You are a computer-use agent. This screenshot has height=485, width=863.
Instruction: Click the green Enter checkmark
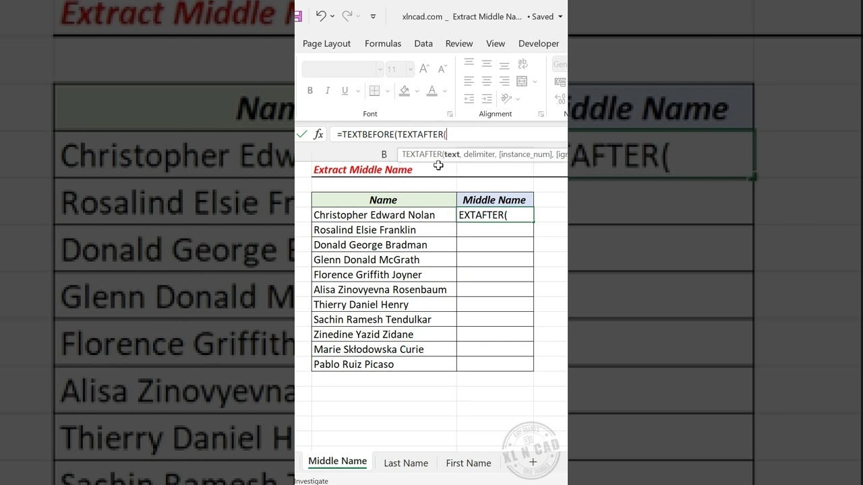click(x=301, y=134)
